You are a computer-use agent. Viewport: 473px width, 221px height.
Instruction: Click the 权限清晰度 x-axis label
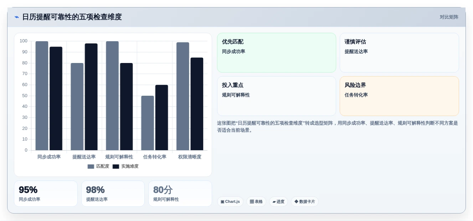tap(190, 157)
